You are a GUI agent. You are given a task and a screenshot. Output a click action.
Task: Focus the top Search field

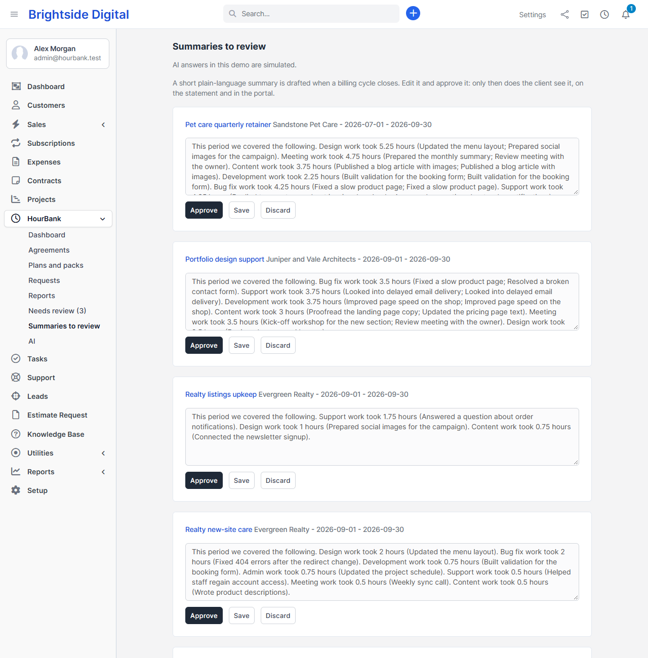click(311, 14)
